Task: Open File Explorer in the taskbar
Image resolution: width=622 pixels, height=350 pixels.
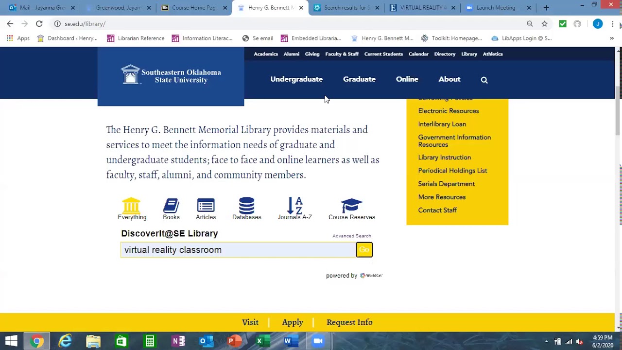Action: [93, 341]
